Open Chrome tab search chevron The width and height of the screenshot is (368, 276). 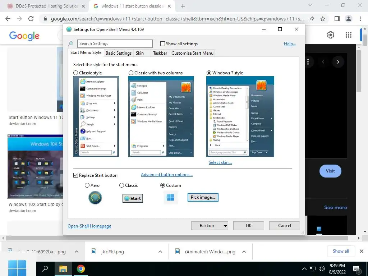pyautogui.click(x=310, y=5)
